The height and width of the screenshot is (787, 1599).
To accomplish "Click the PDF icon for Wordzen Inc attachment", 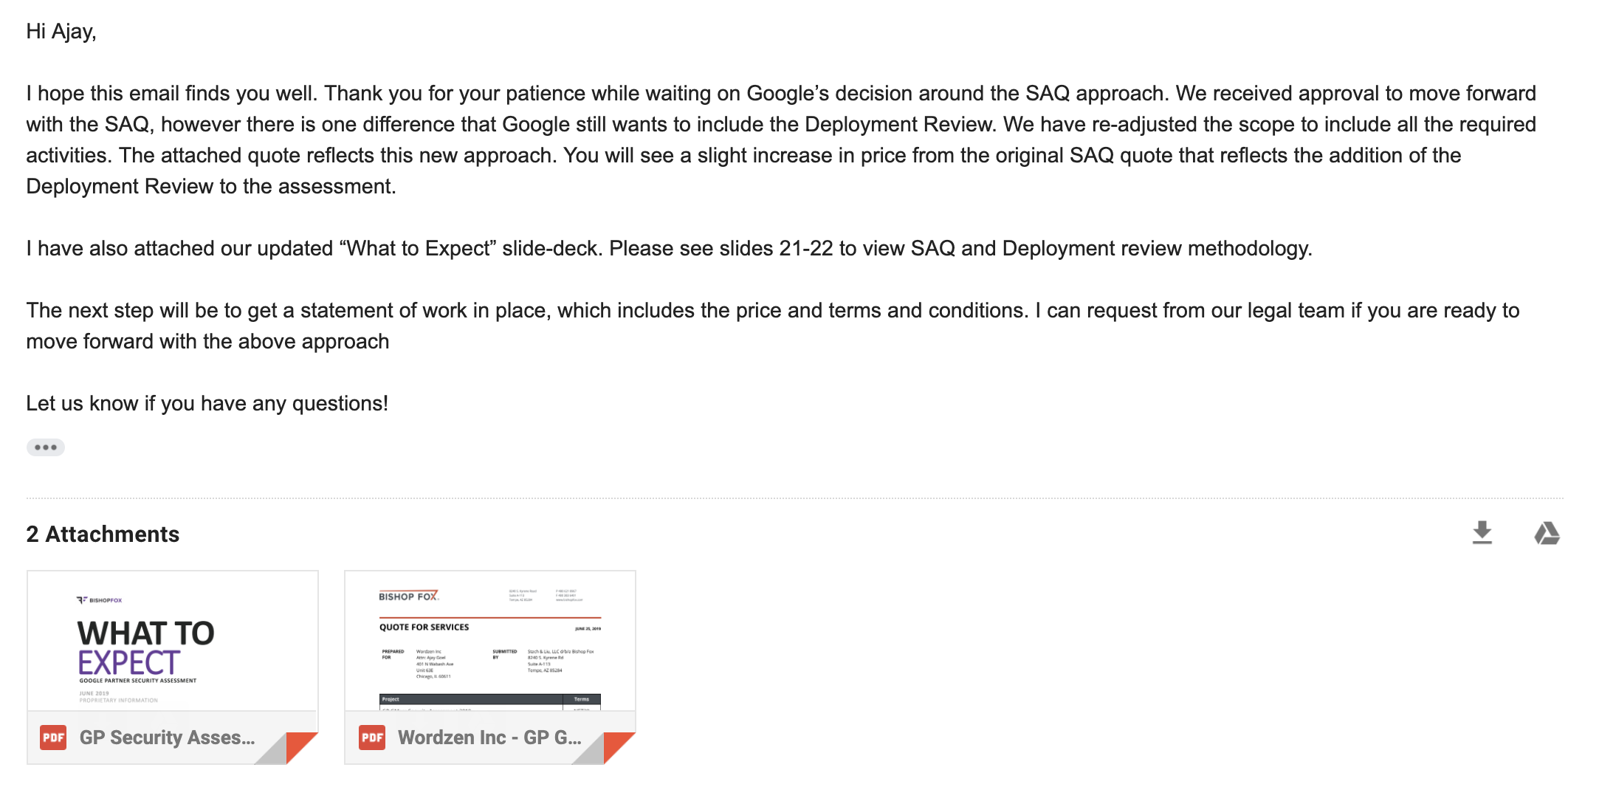I will pos(372,738).
